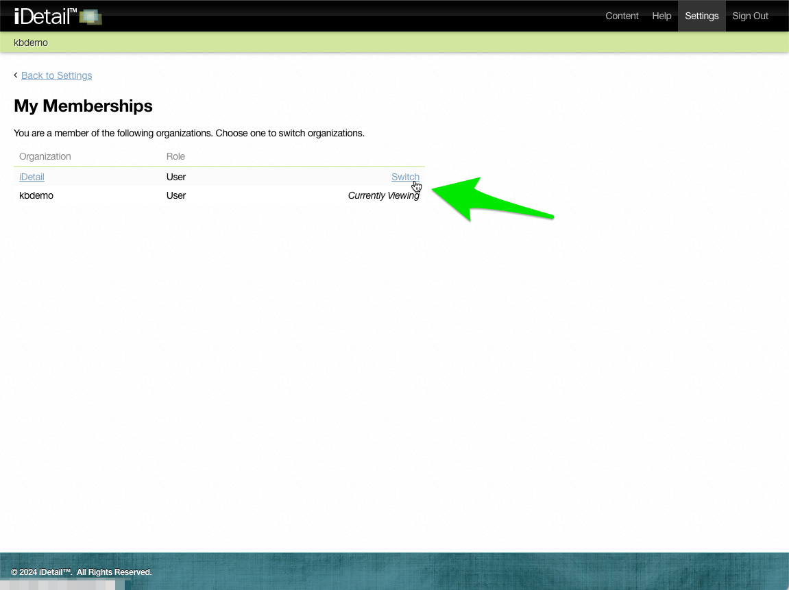
Task: Select the Settings tab in the top bar
Action: click(701, 16)
